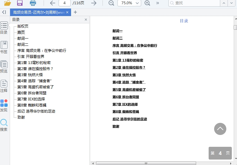This screenshot has width=237, height=165.
Task: Print the document with printer icon
Action: (33, 3)
